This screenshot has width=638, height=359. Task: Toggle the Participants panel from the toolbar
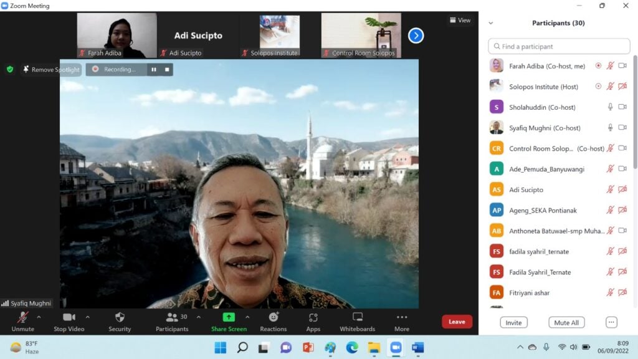coord(172,322)
